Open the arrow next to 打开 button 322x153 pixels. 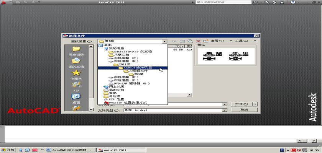pos(255,104)
